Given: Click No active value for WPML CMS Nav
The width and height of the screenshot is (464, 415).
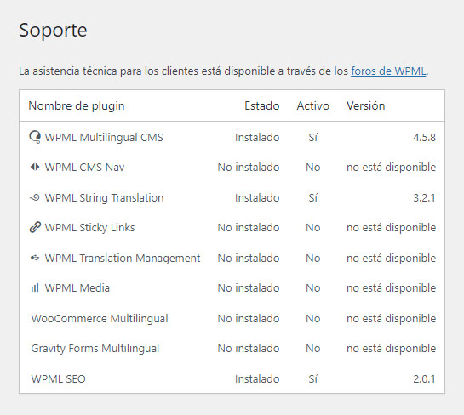Looking at the screenshot, I should (313, 168).
